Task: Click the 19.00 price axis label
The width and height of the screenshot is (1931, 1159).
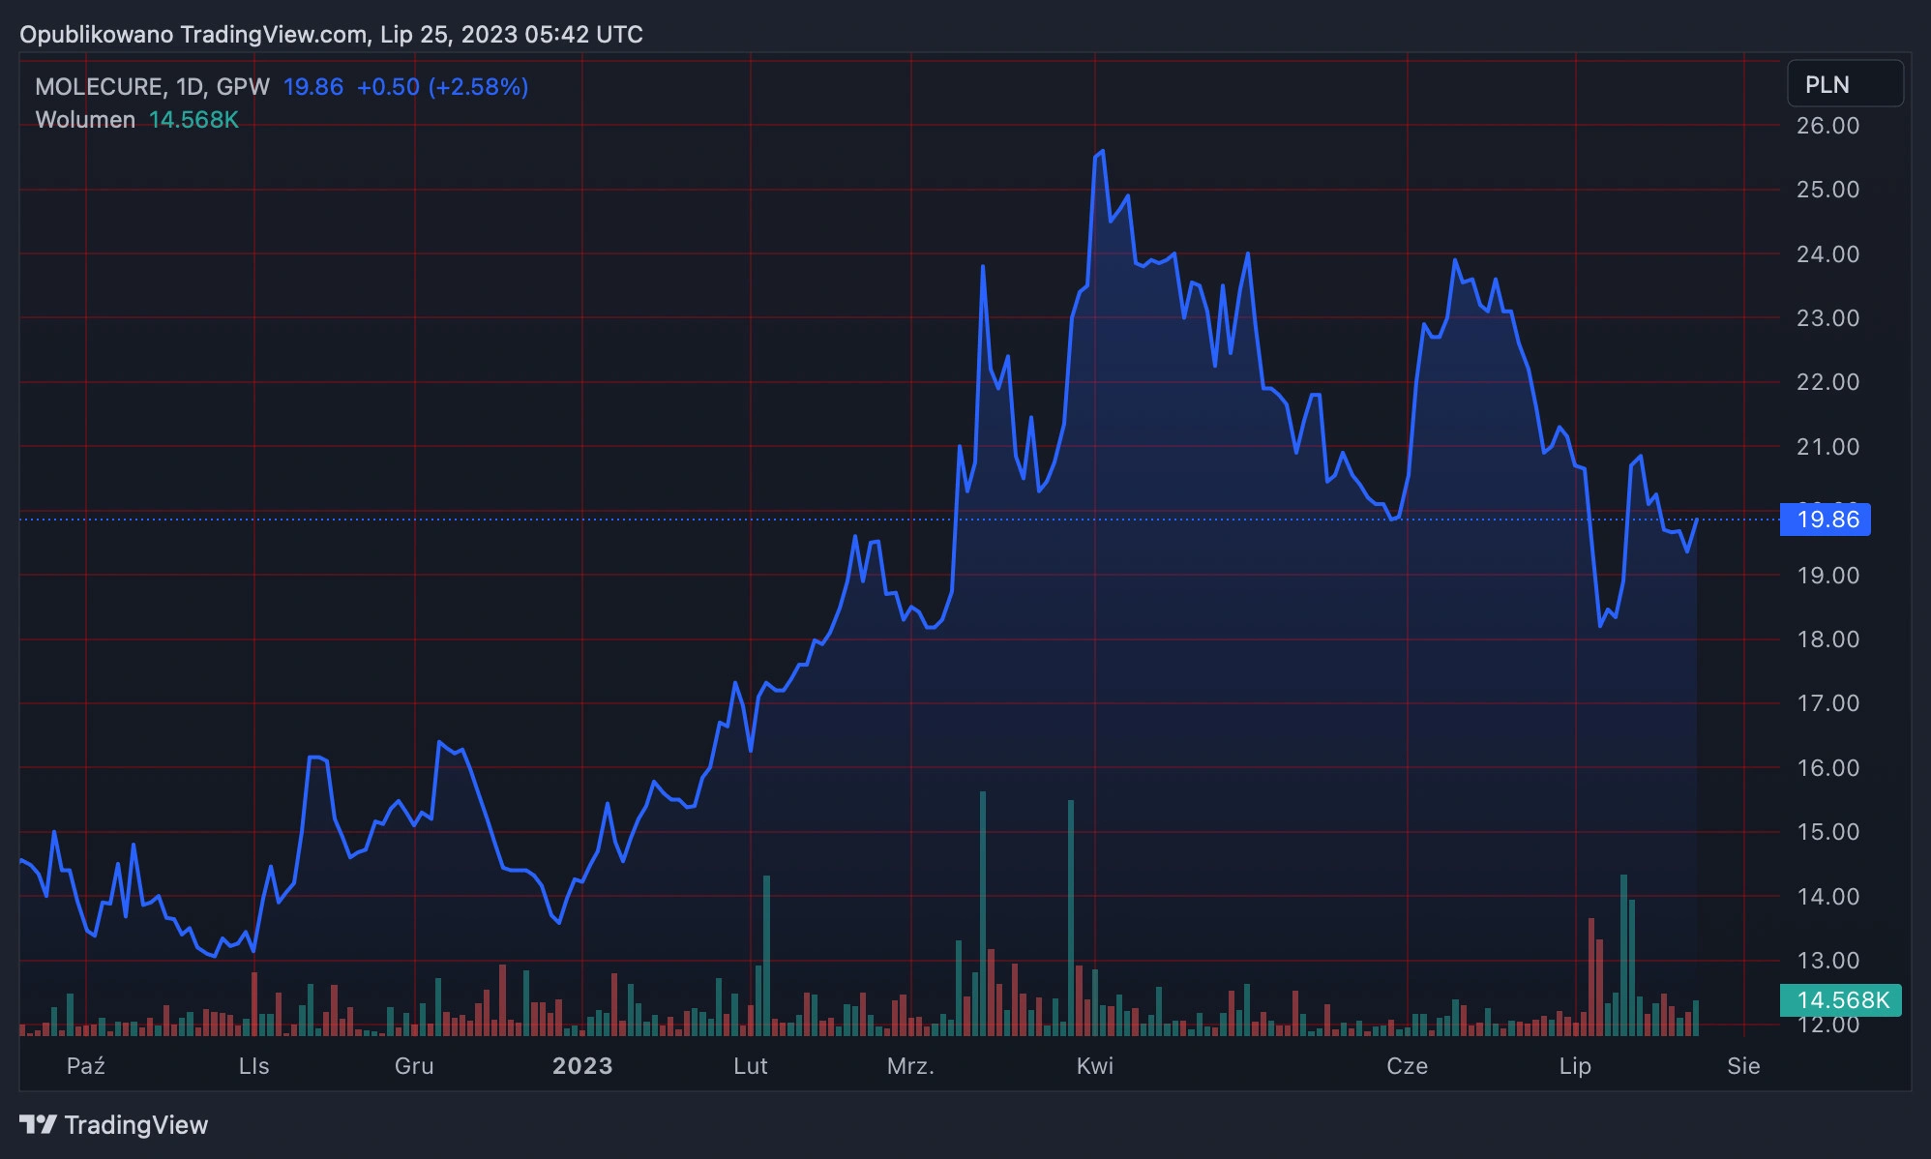Action: 1827,576
